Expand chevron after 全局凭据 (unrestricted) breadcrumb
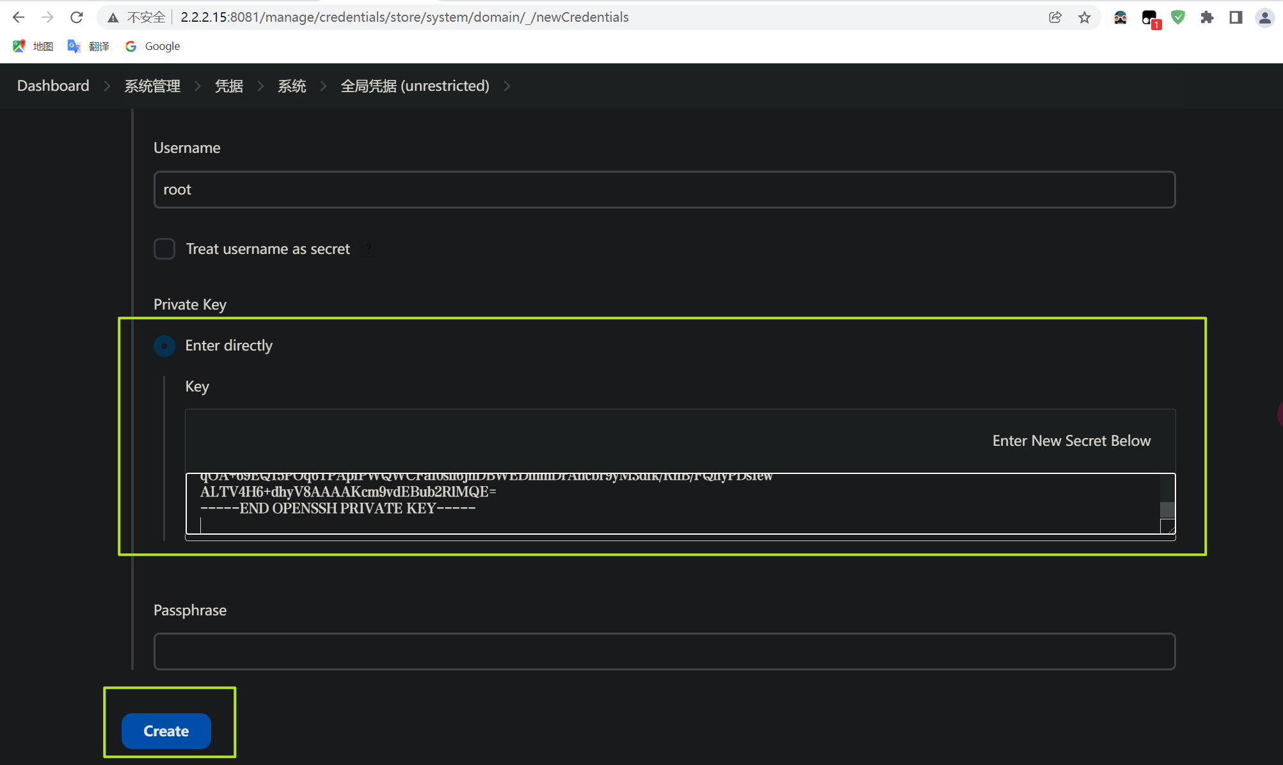Image resolution: width=1283 pixels, height=765 pixels. point(507,86)
